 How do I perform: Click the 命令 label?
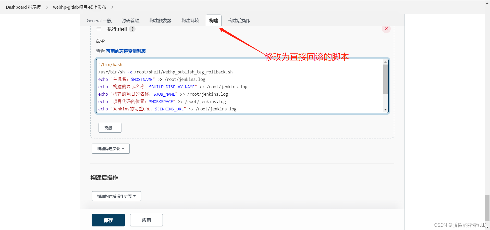[100, 41]
